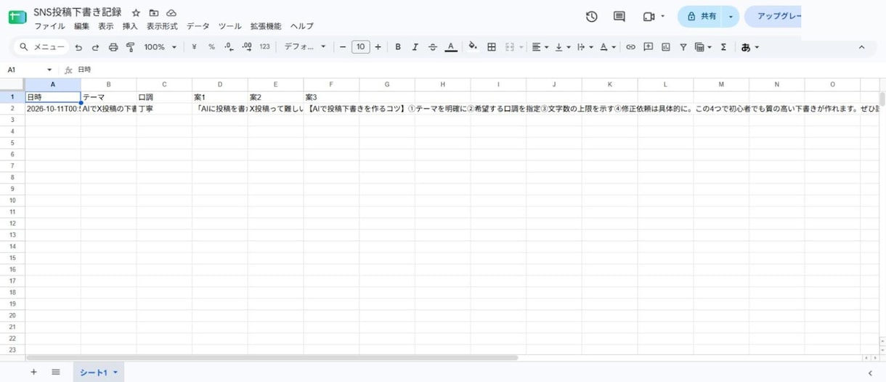Open the text color picker
This screenshot has height=382, width=886.
point(451,47)
